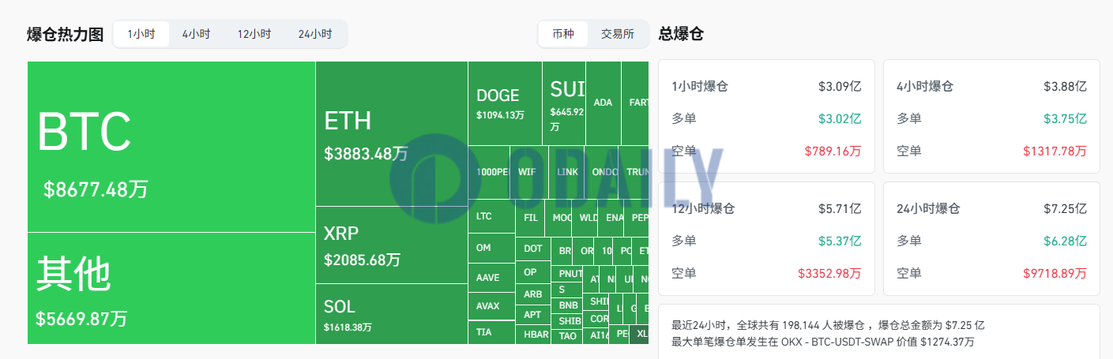
Task: Click the 12小时爆仓 total $5.71亿
Action: coord(840,209)
